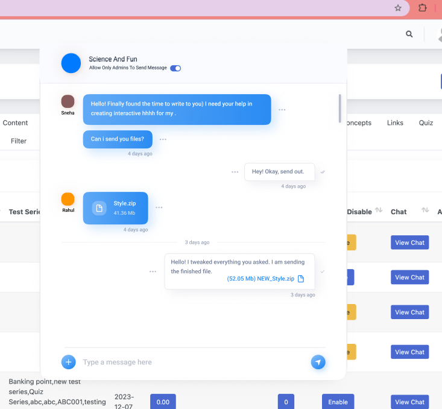This screenshot has height=409, width=442.
Task: Bookmark this page with the star icon
Action: [398, 8]
